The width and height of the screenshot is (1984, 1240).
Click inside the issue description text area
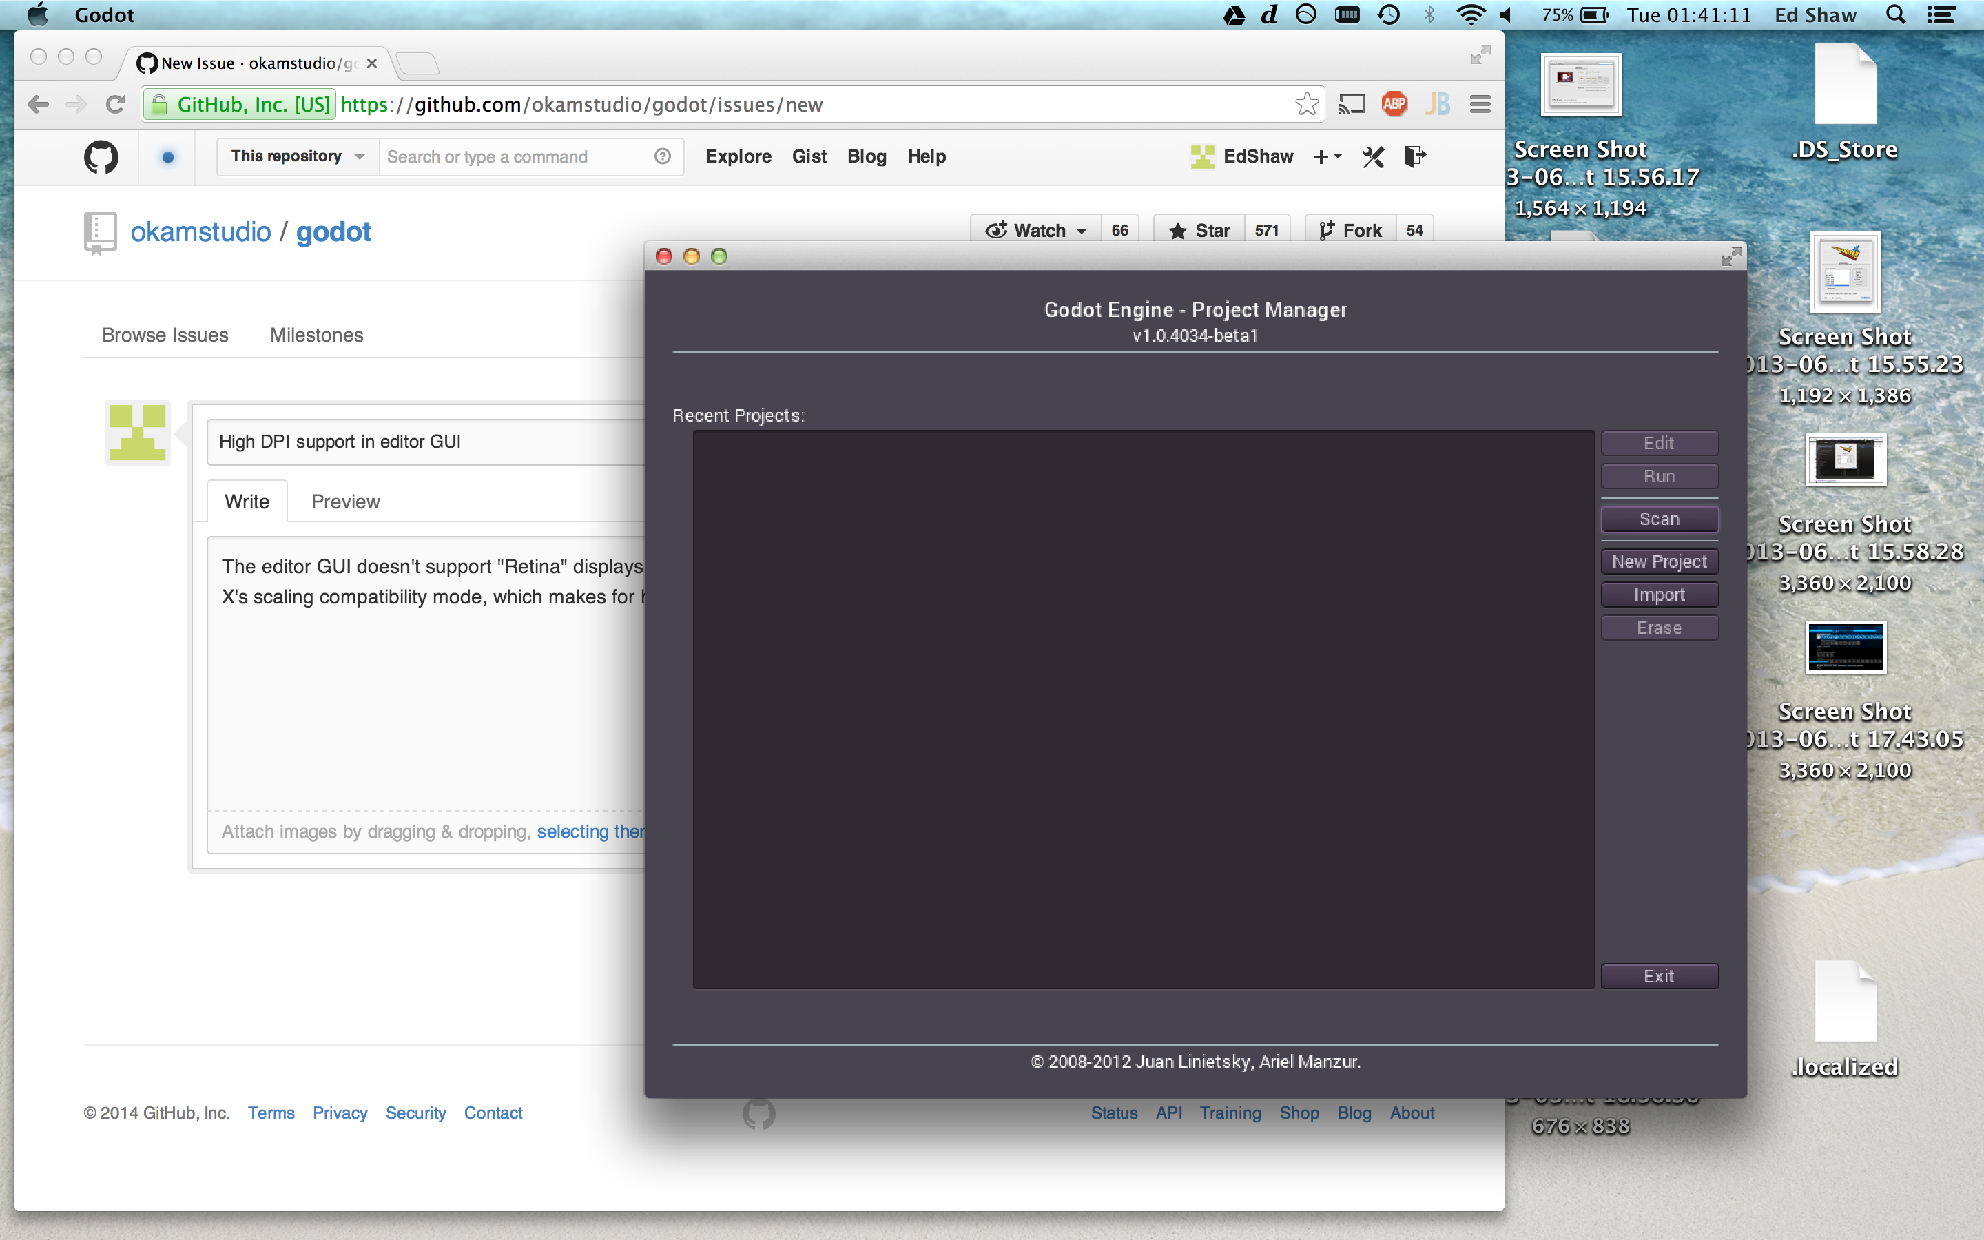pyautogui.click(x=426, y=672)
